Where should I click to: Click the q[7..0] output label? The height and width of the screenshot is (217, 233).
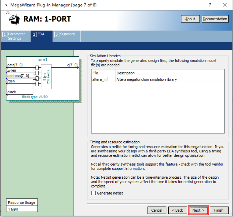click(72, 65)
